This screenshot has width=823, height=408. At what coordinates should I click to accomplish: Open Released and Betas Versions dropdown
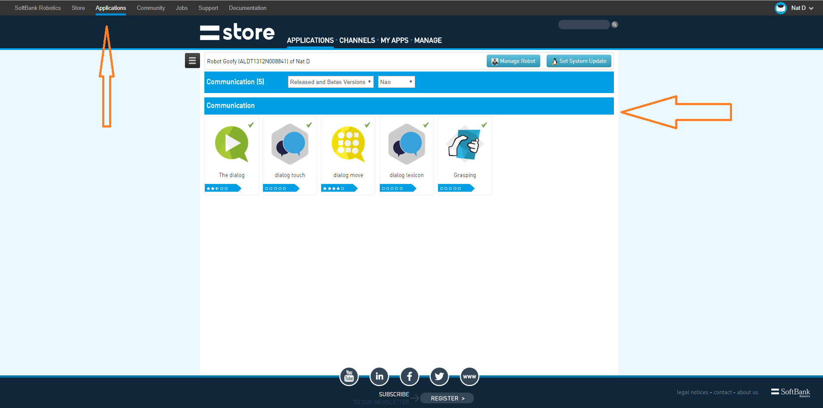[x=331, y=82]
